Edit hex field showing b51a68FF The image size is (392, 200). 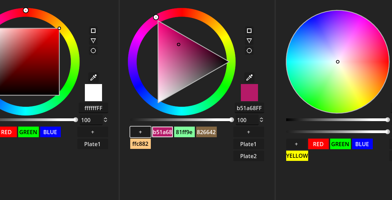tap(249, 108)
